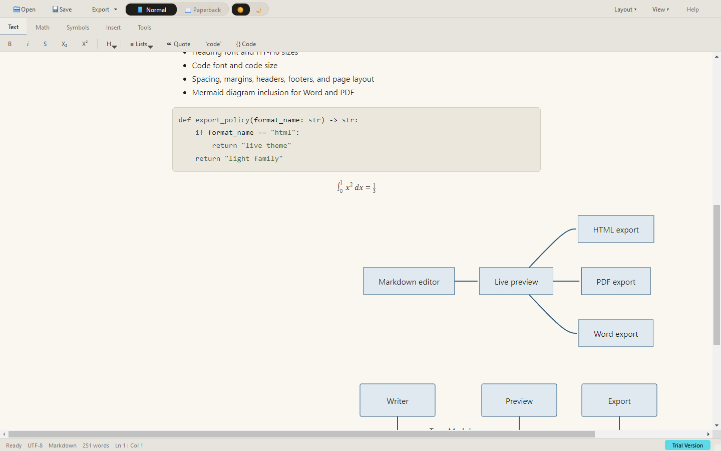Click the 'def export_policy' code line
The height and width of the screenshot is (451, 721).
[268, 120]
